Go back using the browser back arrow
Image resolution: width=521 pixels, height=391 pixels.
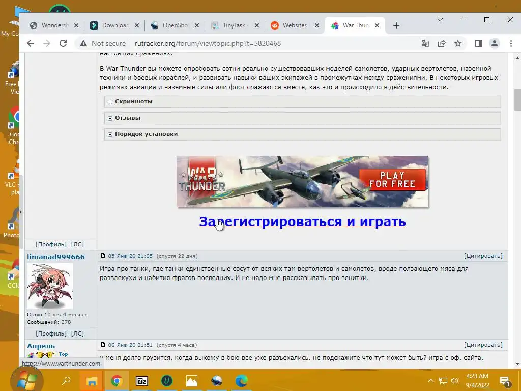point(31,44)
